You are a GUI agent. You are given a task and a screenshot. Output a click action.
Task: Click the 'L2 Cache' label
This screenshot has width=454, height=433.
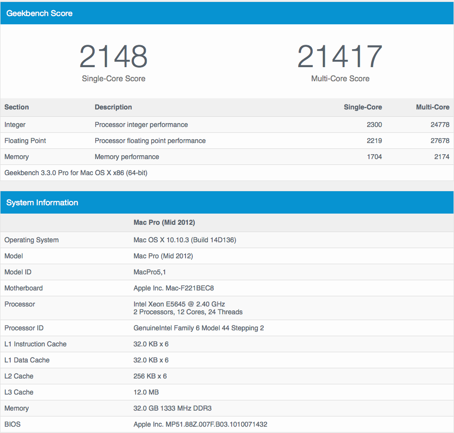pos(19,376)
